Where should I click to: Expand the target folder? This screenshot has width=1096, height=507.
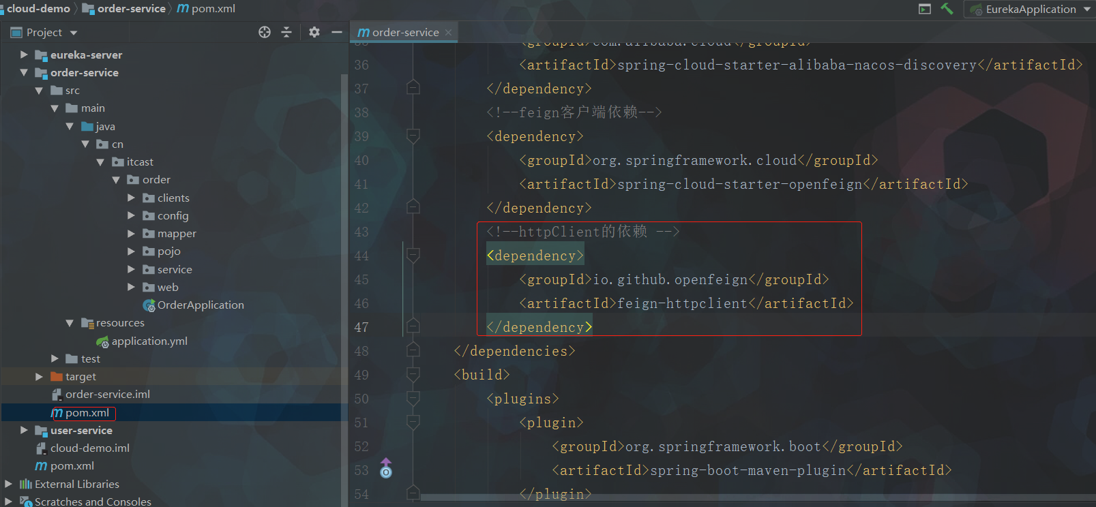(39, 376)
